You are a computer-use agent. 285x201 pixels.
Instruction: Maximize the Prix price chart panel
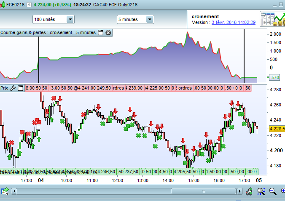(20, 88)
